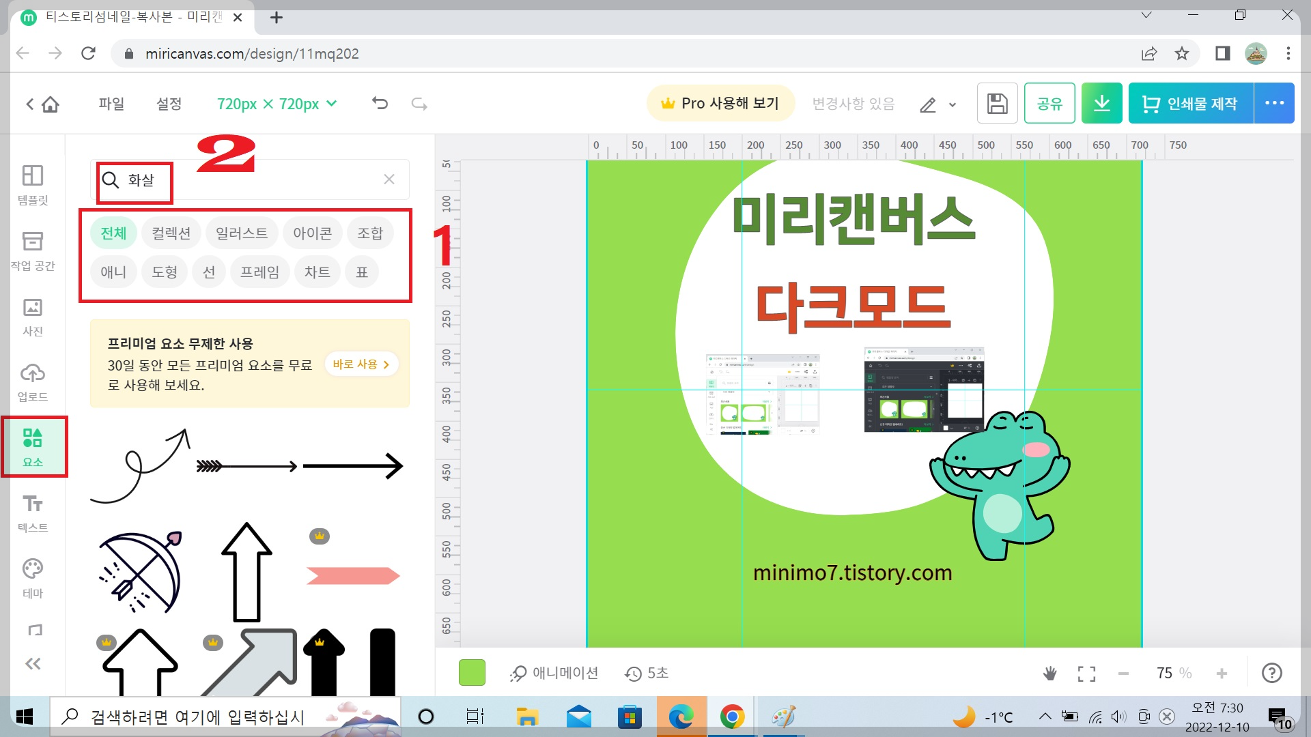Open the help question mark icon
Viewport: 1311px width, 737px height.
coord(1271,674)
